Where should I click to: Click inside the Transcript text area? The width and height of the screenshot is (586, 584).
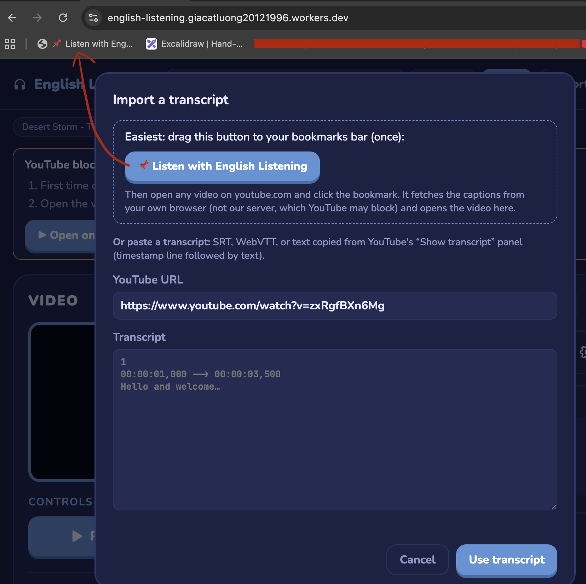(x=335, y=429)
